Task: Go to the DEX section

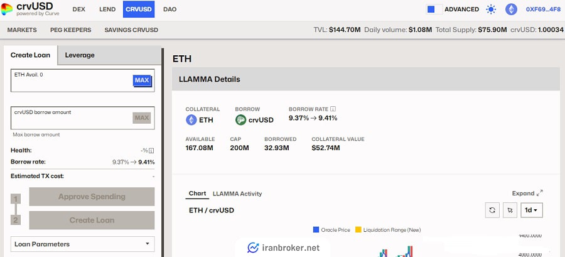Action: point(79,9)
